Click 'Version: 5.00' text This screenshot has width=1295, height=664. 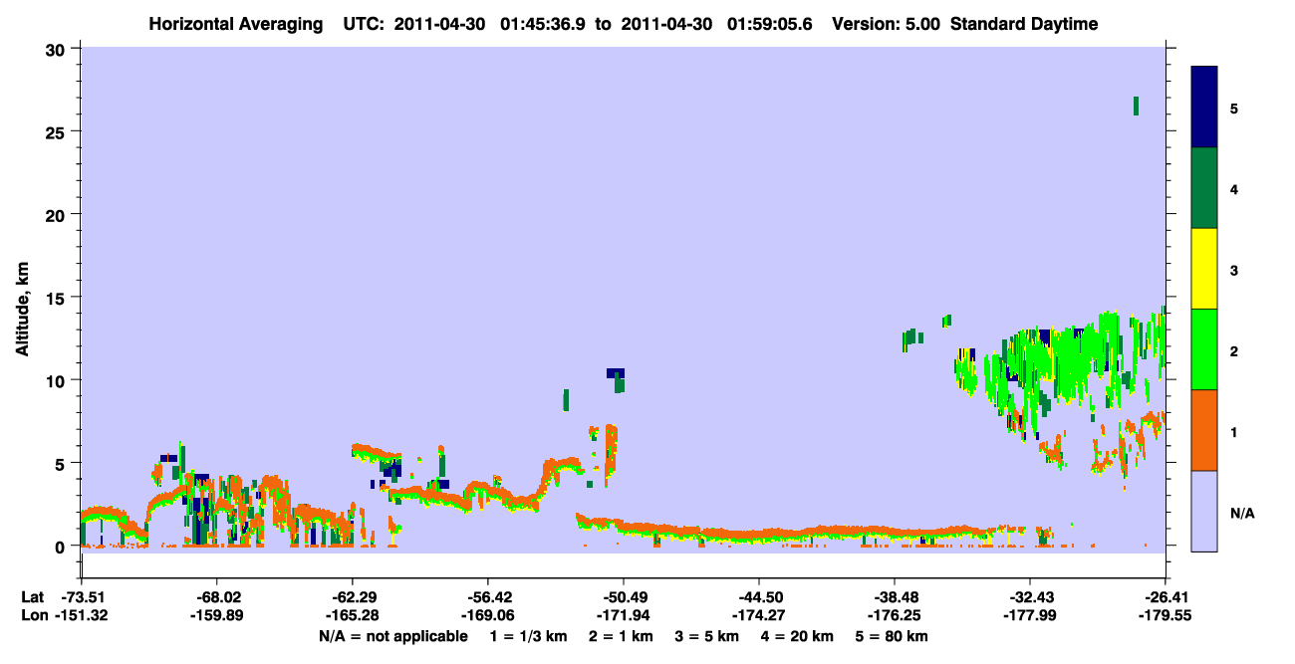coord(886,25)
